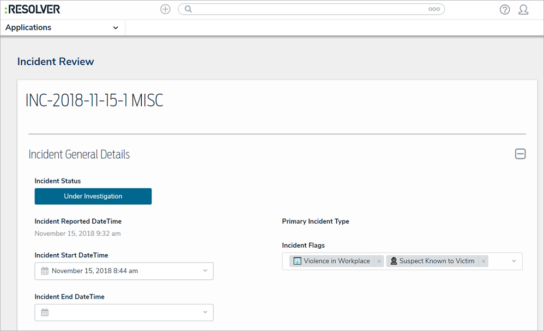Expand the Incident Flags dropdown arrow
The width and height of the screenshot is (544, 331).
(x=514, y=261)
